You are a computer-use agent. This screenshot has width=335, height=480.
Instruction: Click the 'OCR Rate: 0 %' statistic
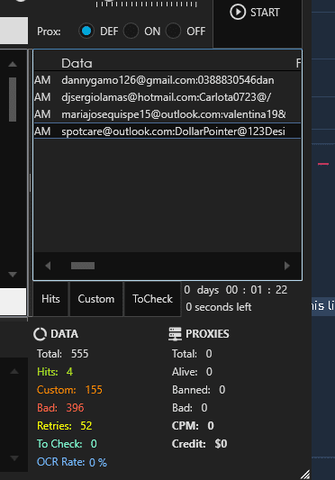(72, 462)
